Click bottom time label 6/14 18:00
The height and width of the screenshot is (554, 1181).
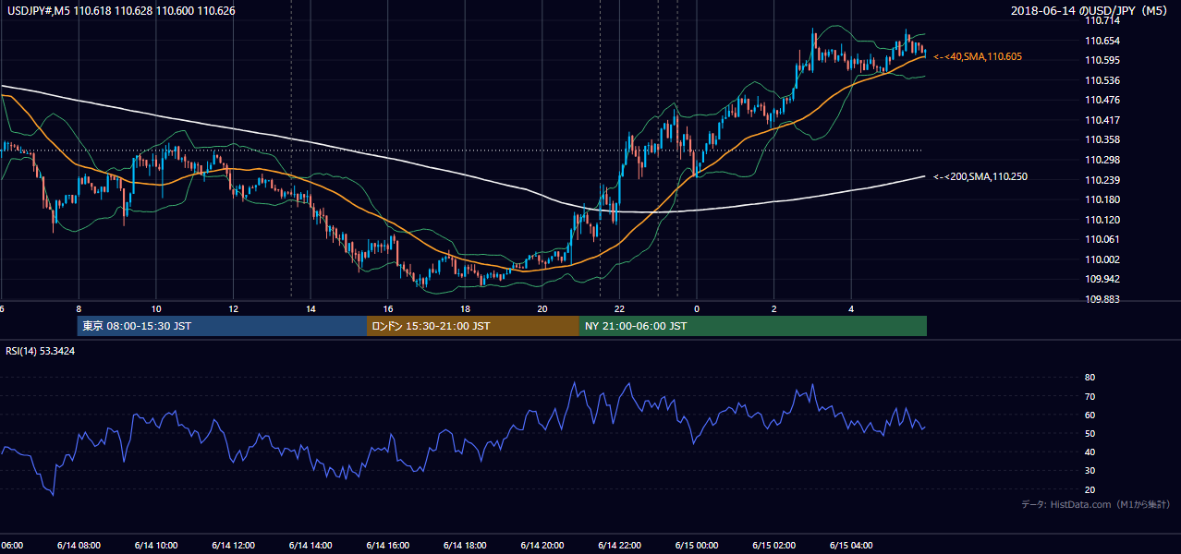466,546
